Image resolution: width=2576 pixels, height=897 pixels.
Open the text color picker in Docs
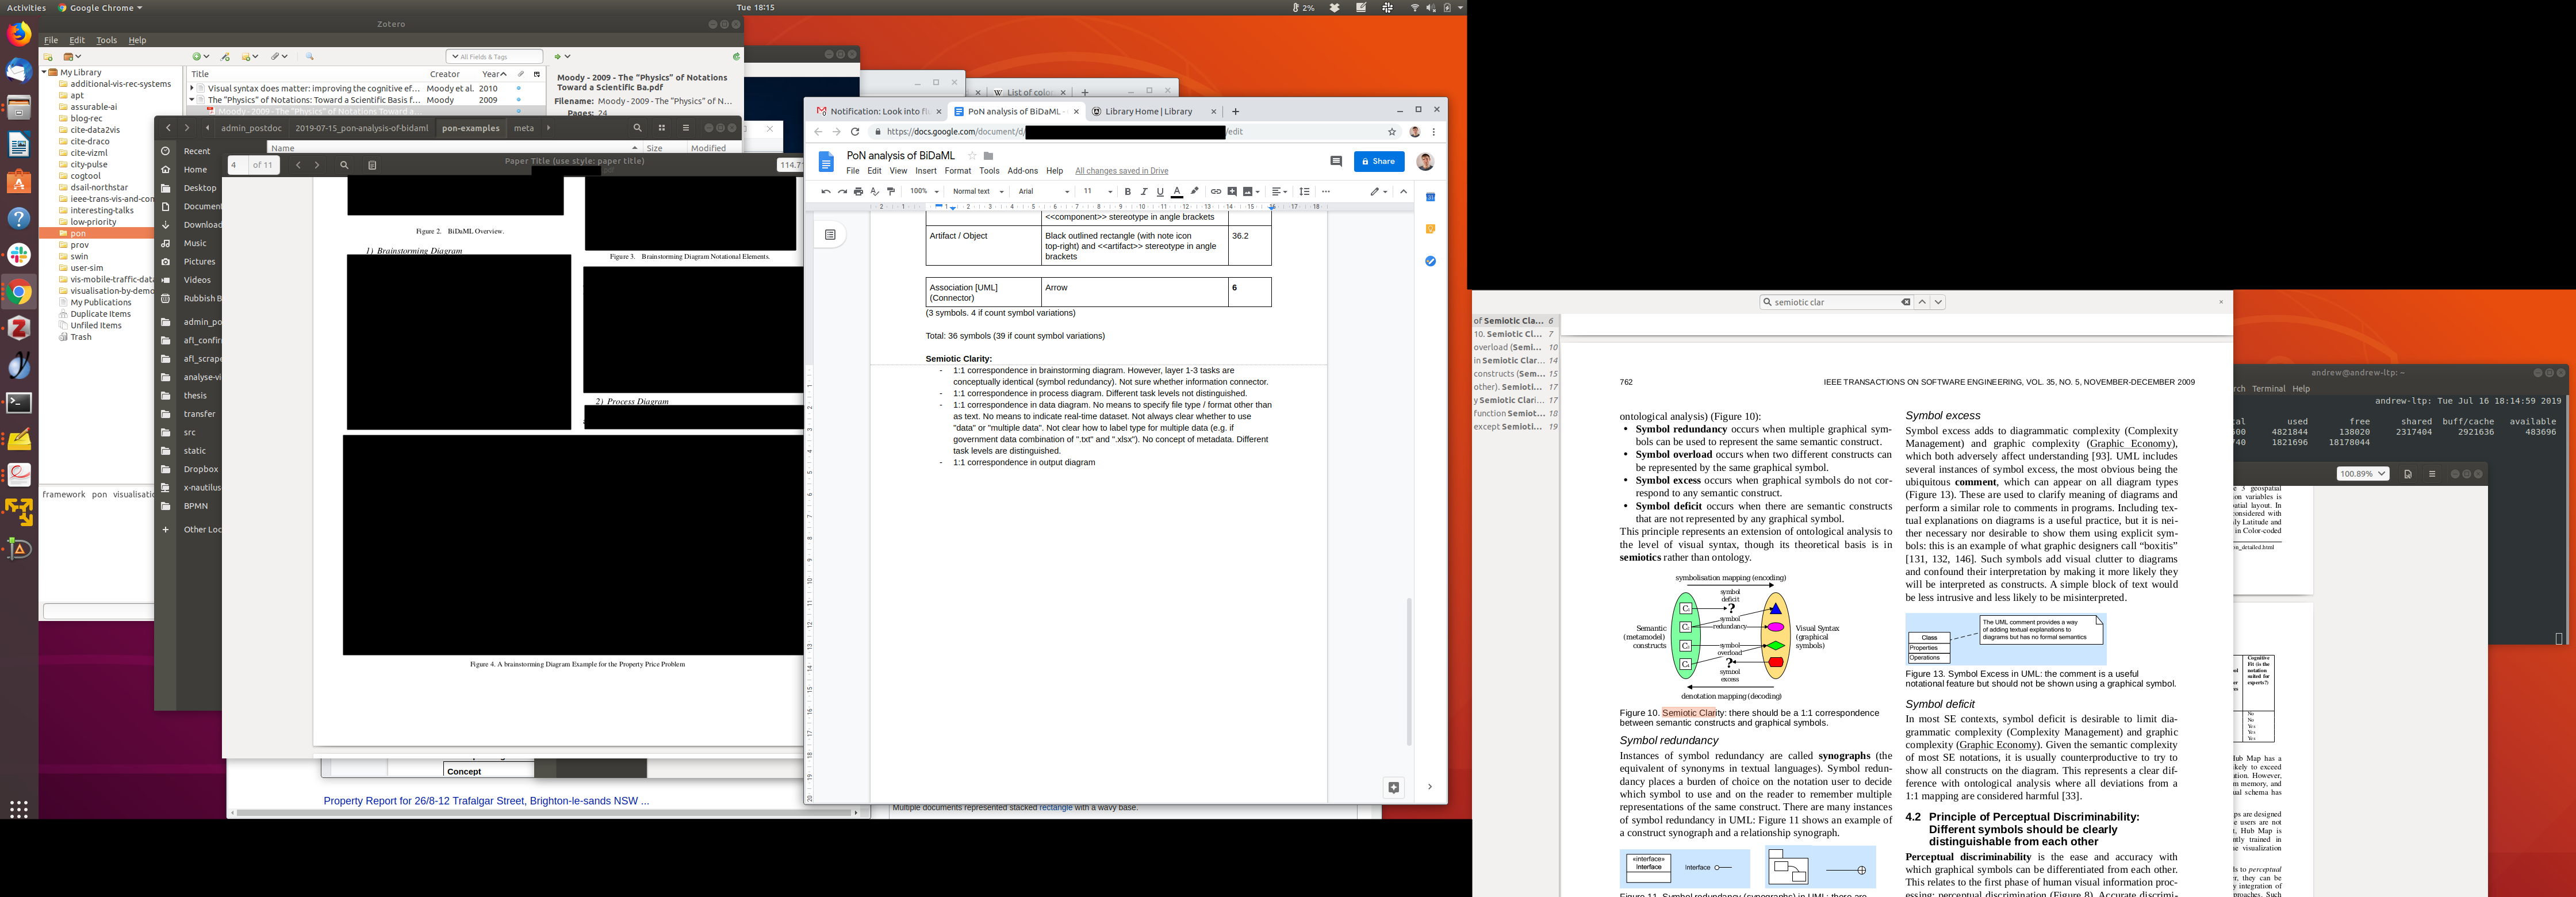tap(1177, 192)
